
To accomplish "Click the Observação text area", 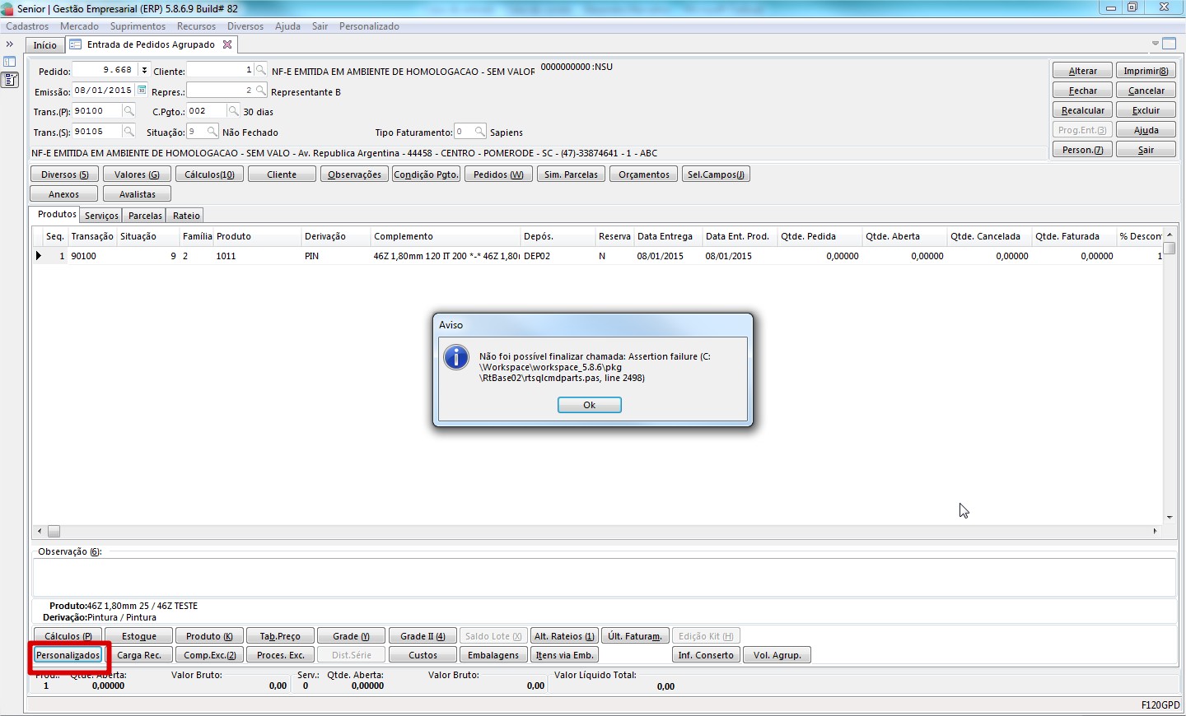I will (x=603, y=577).
